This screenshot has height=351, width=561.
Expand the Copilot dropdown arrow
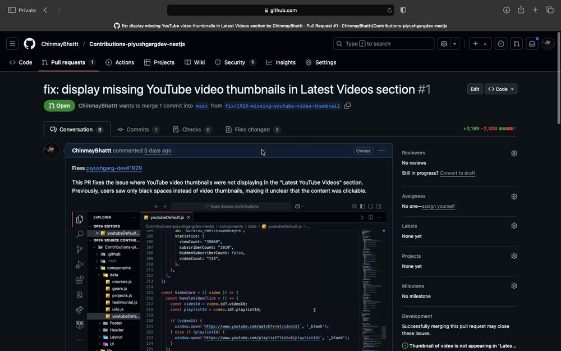pos(454,44)
